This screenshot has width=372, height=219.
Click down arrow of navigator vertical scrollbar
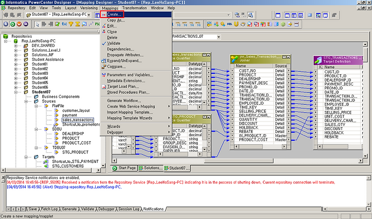(103, 165)
